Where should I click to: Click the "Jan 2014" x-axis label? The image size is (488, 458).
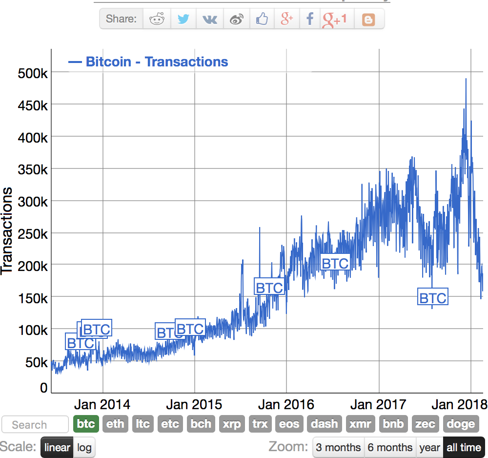(x=102, y=404)
